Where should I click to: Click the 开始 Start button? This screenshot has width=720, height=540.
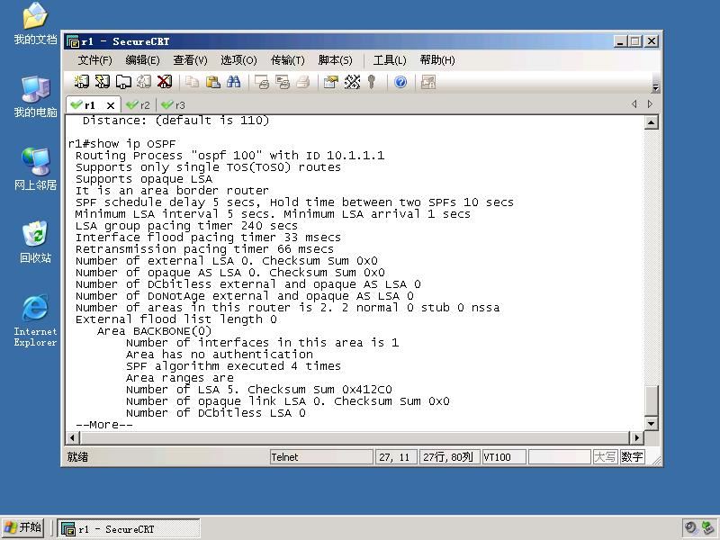pyautogui.click(x=22, y=528)
